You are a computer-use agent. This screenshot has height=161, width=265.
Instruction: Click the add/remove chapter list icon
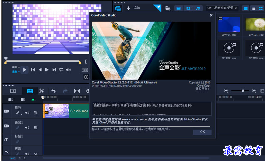[23, 100]
